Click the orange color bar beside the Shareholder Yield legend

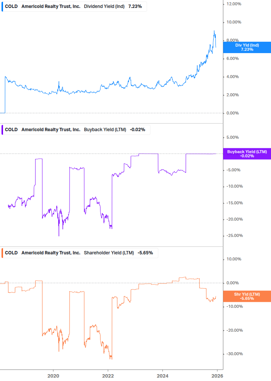2,253
